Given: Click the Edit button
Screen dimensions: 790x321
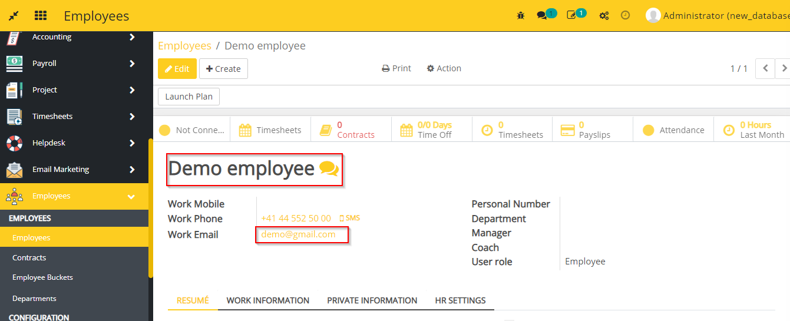Looking at the screenshot, I should [177, 68].
